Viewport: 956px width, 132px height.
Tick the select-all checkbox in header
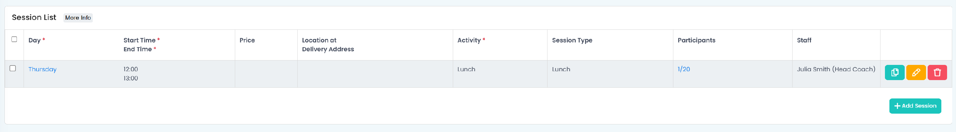click(x=14, y=39)
